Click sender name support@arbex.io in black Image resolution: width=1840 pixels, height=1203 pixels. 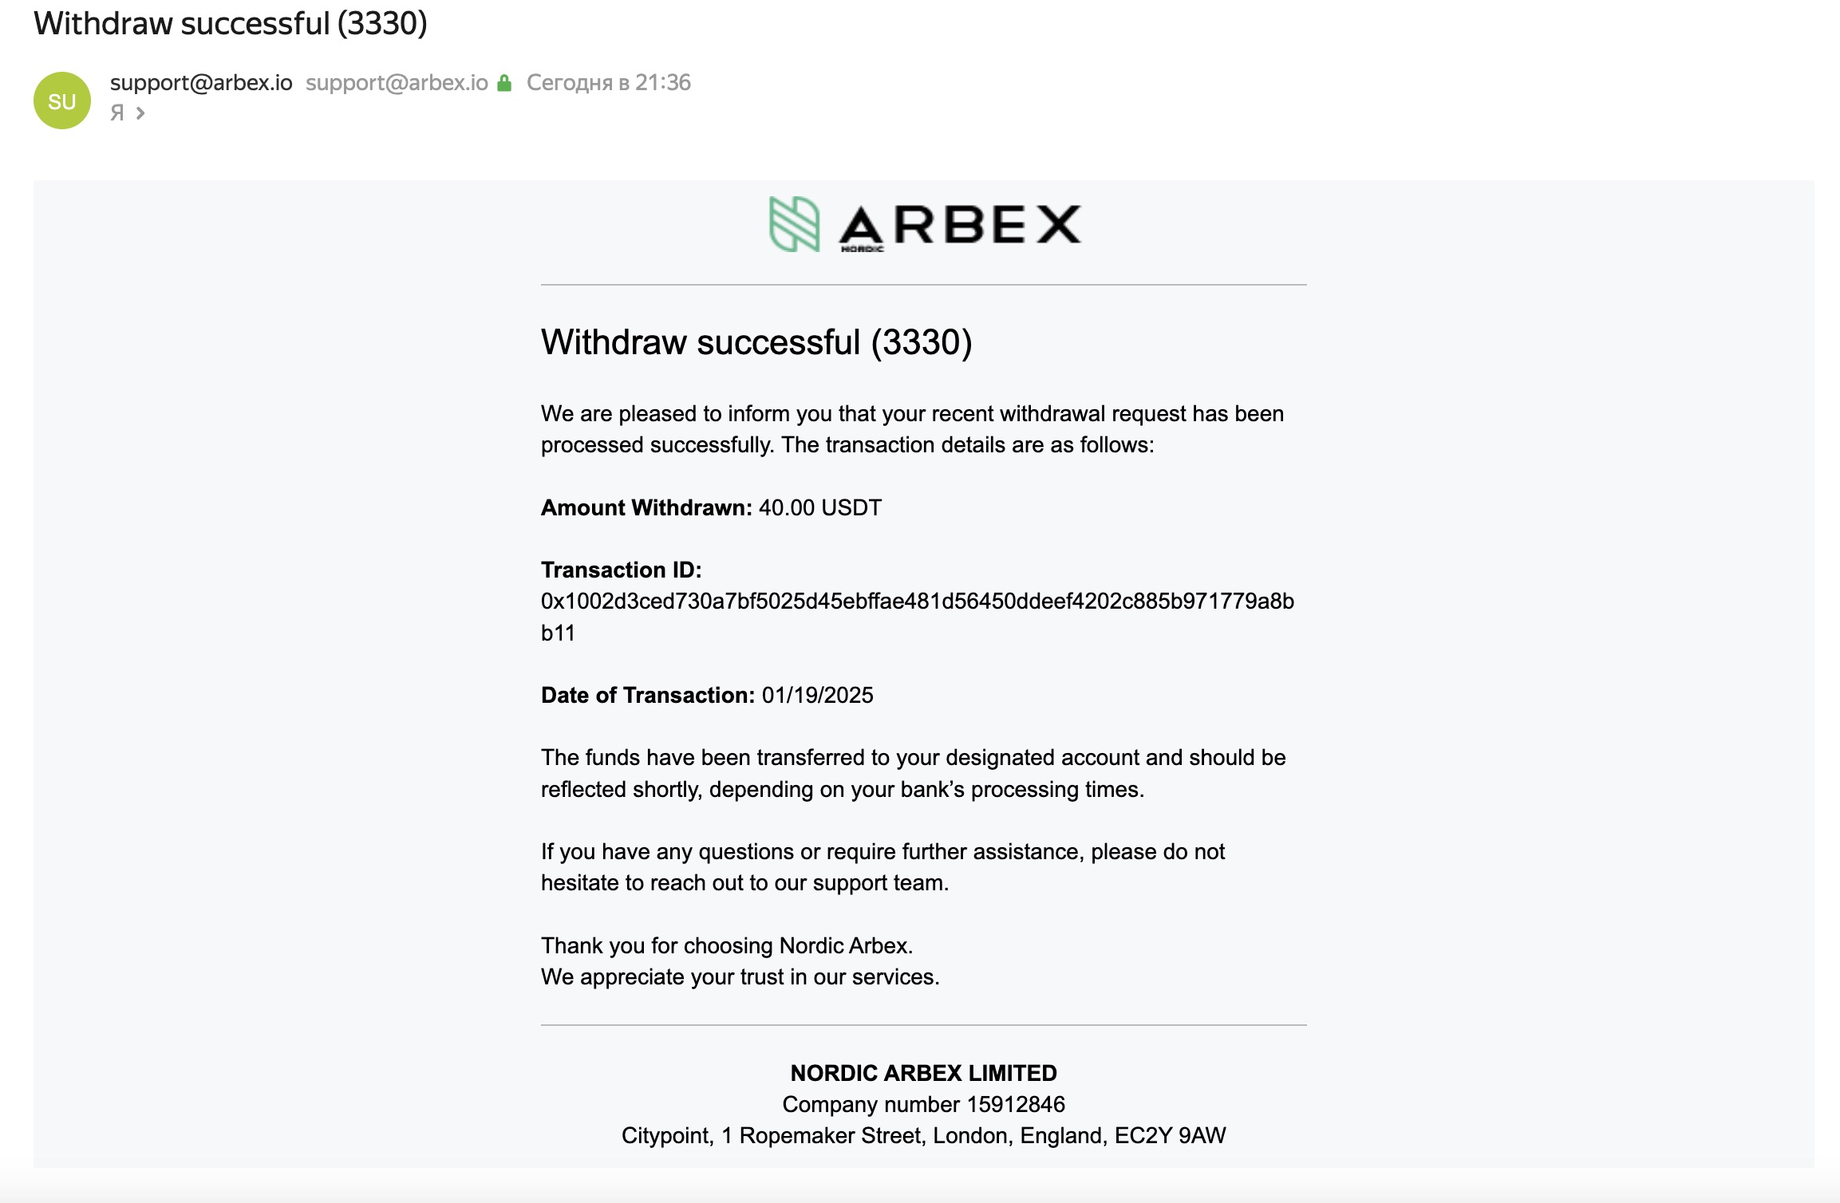click(x=201, y=83)
